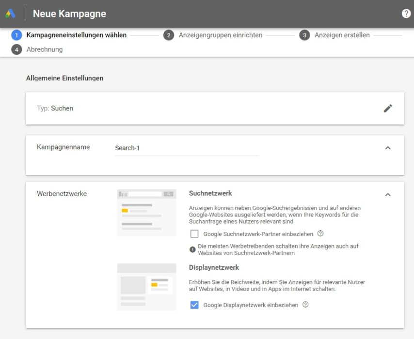The width and height of the screenshot is (414, 339).
Task: Click the 'Erhöhen Sie die Reichweite' description
Action: click(x=277, y=285)
